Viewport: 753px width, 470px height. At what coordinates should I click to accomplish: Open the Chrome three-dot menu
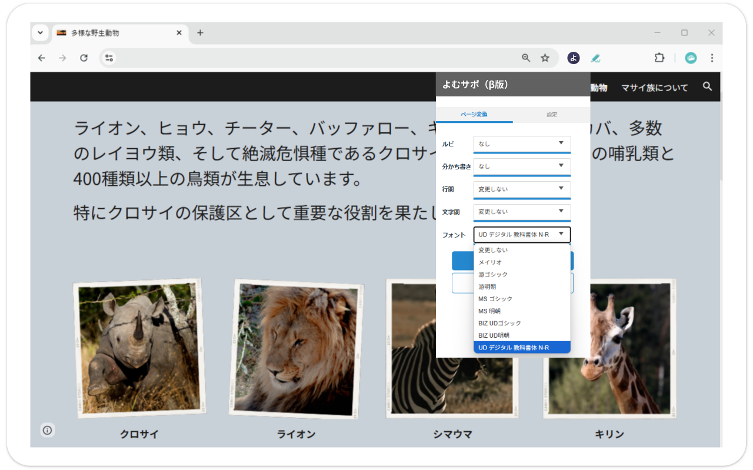click(712, 58)
